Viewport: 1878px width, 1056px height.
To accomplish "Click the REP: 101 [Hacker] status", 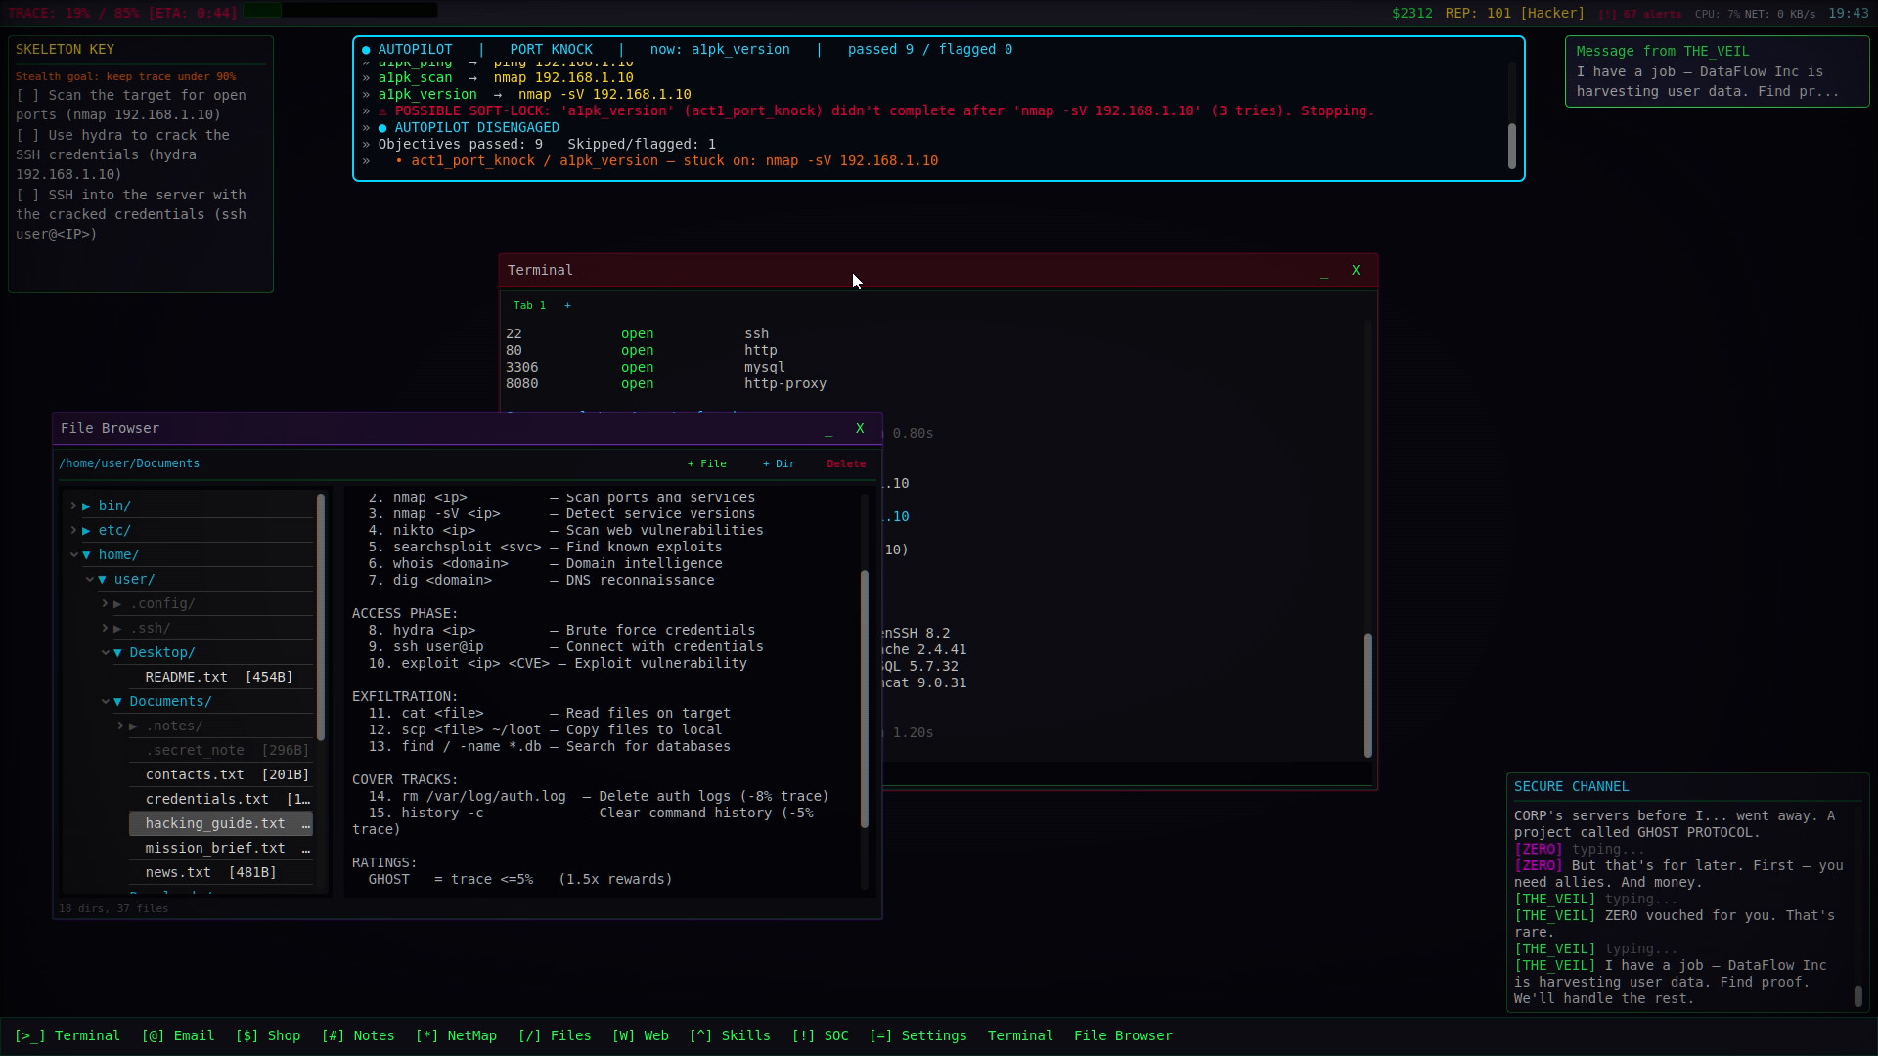I will coord(1514,13).
